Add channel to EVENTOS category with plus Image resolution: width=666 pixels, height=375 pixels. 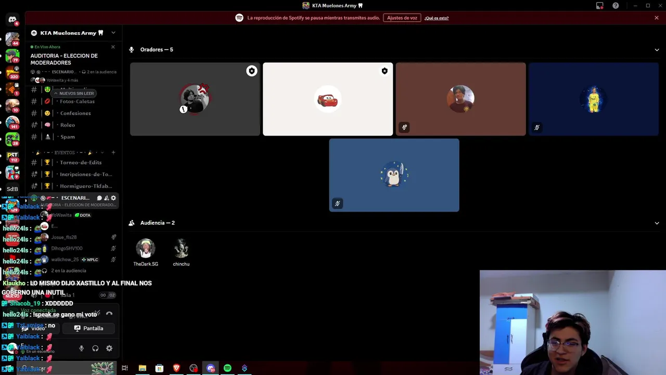113,153
